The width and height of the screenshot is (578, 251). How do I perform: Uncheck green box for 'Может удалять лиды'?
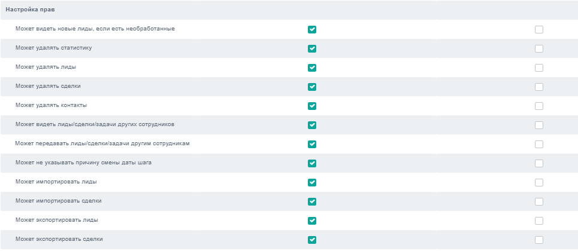(x=312, y=68)
